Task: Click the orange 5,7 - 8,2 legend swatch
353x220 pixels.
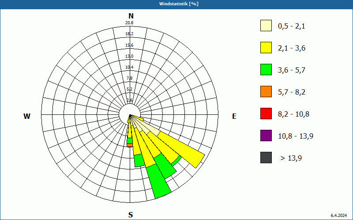Action: [x=266, y=92]
